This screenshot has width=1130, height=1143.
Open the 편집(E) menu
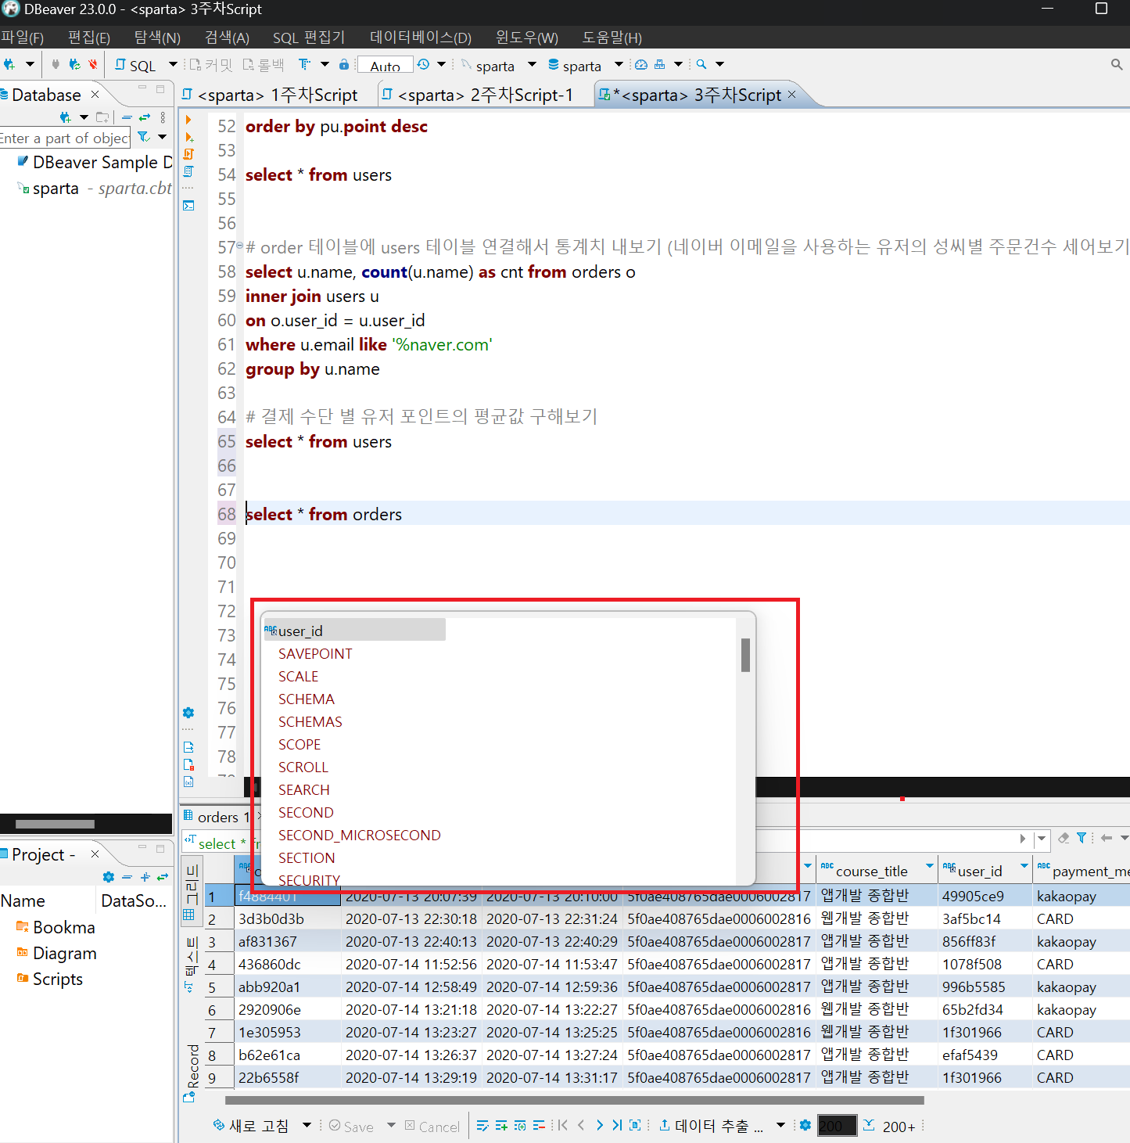coord(89,38)
